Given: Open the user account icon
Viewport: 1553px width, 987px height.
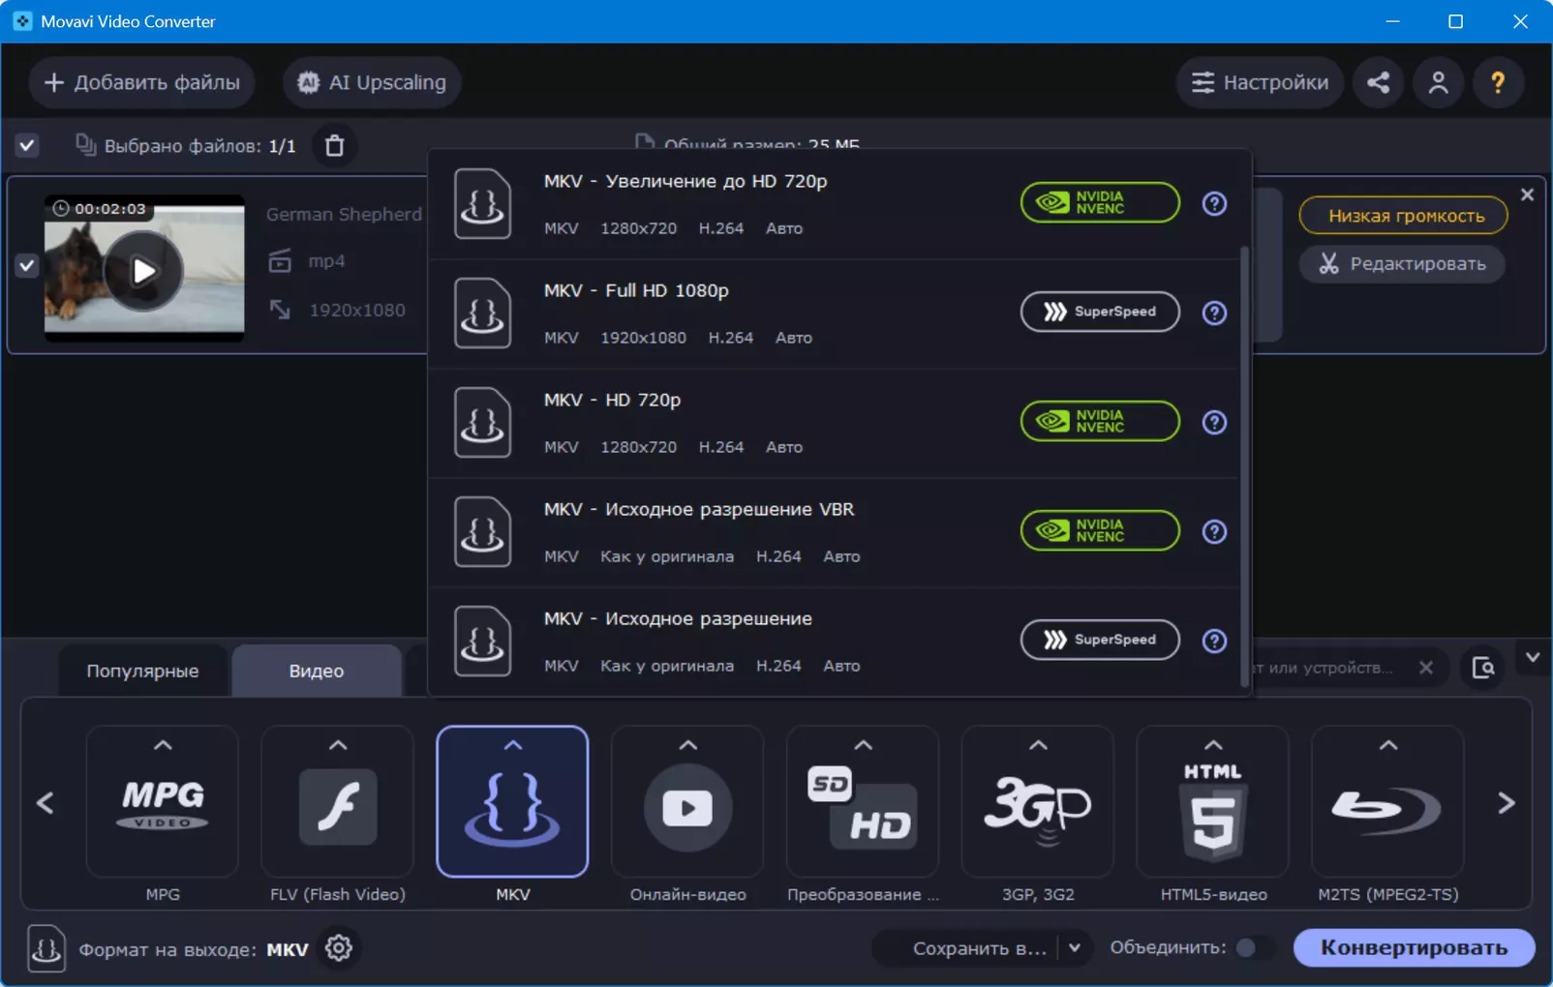Looking at the screenshot, I should coord(1438,82).
